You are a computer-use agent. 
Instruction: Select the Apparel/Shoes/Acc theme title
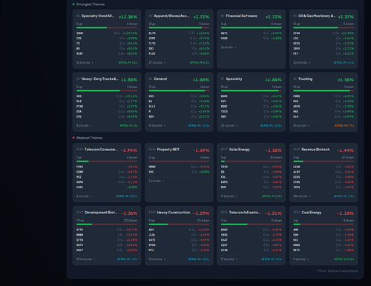click(x=171, y=16)
